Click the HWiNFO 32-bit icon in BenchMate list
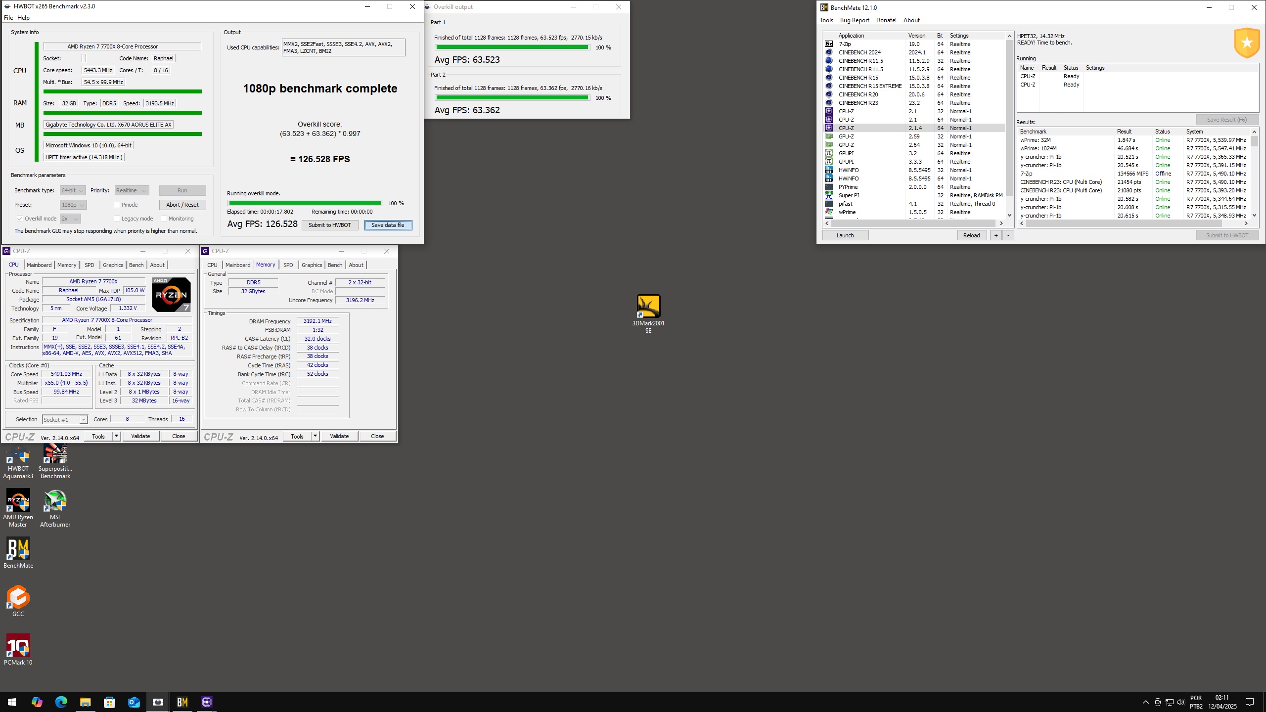The width and height of the screenshot is (1266, 712). (x=829, y=170)
